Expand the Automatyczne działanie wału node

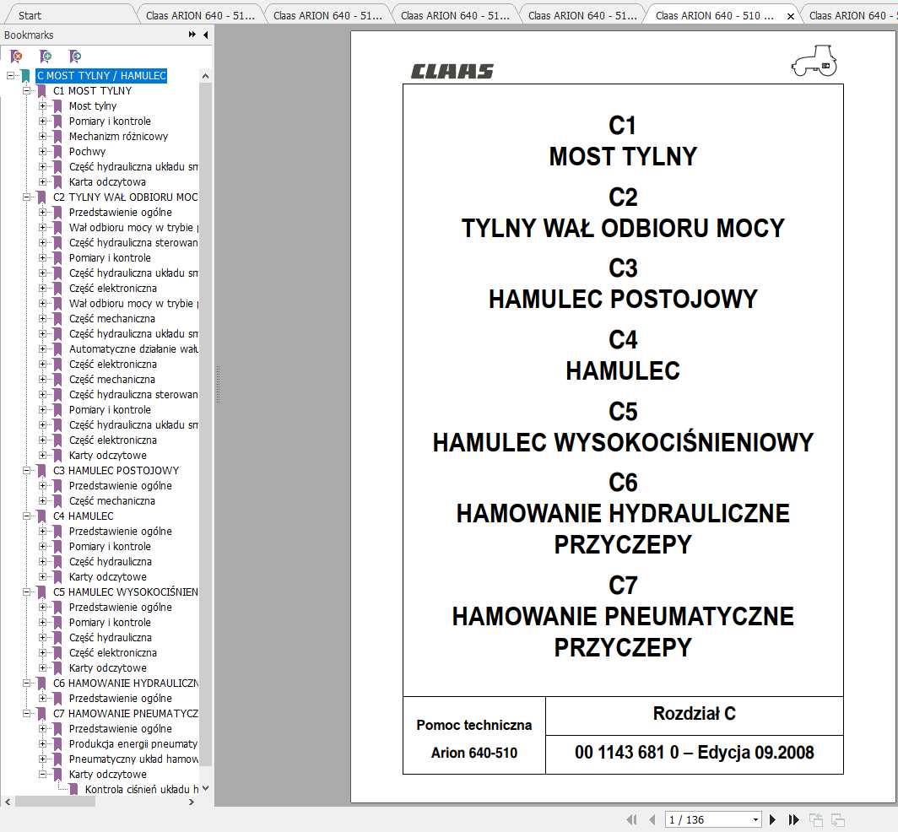(42, 348)
